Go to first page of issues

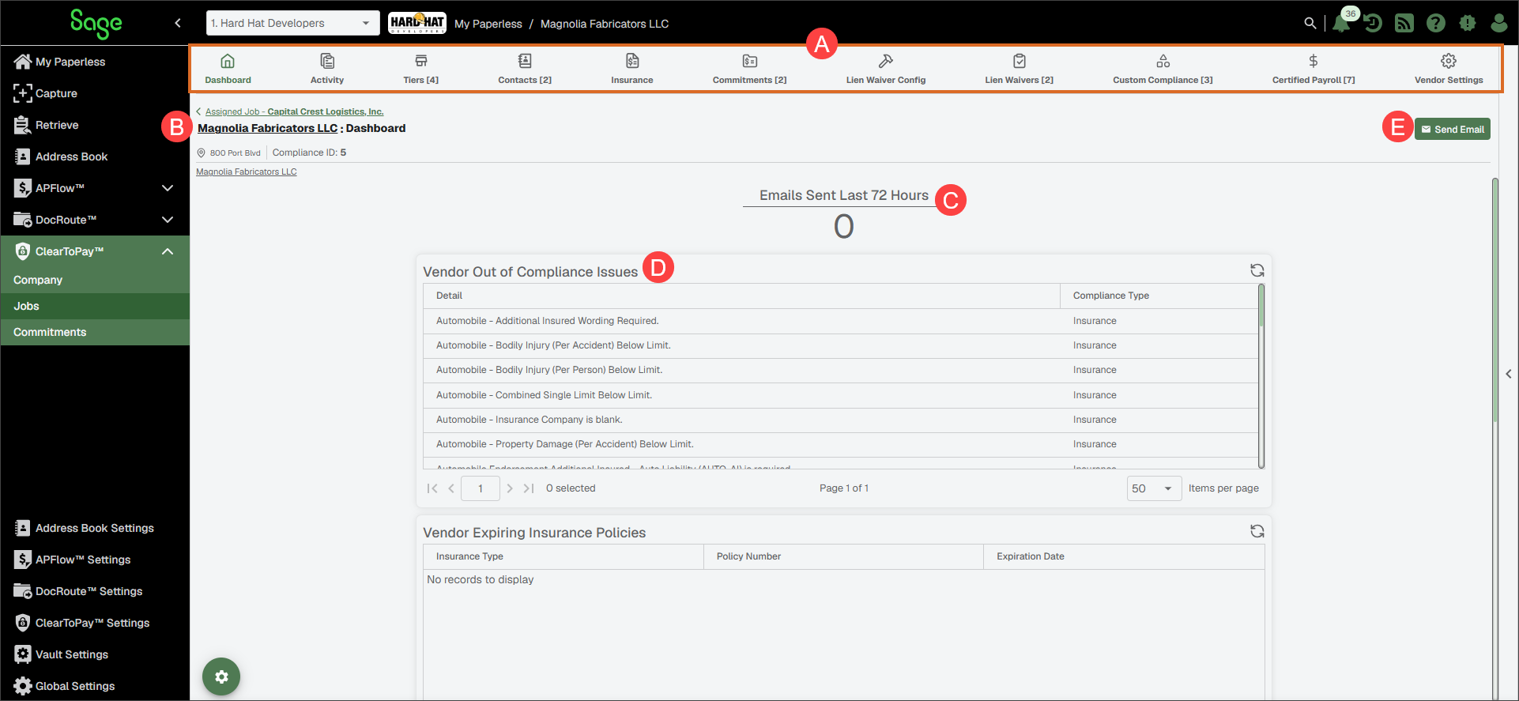point(432,488)
